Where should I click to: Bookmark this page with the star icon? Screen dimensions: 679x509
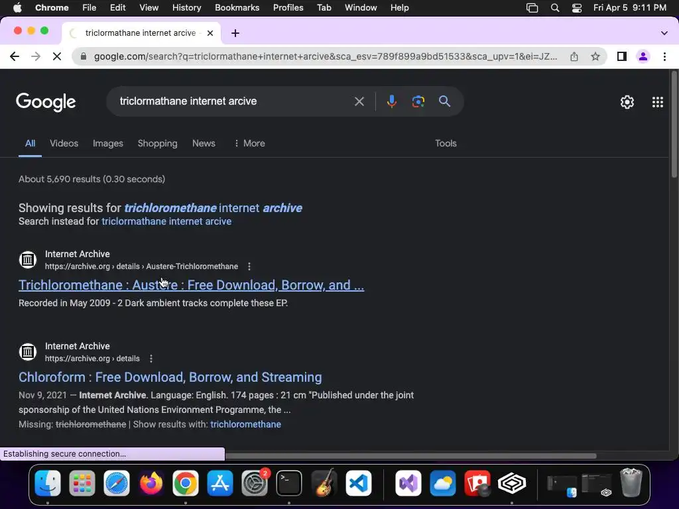595,56
